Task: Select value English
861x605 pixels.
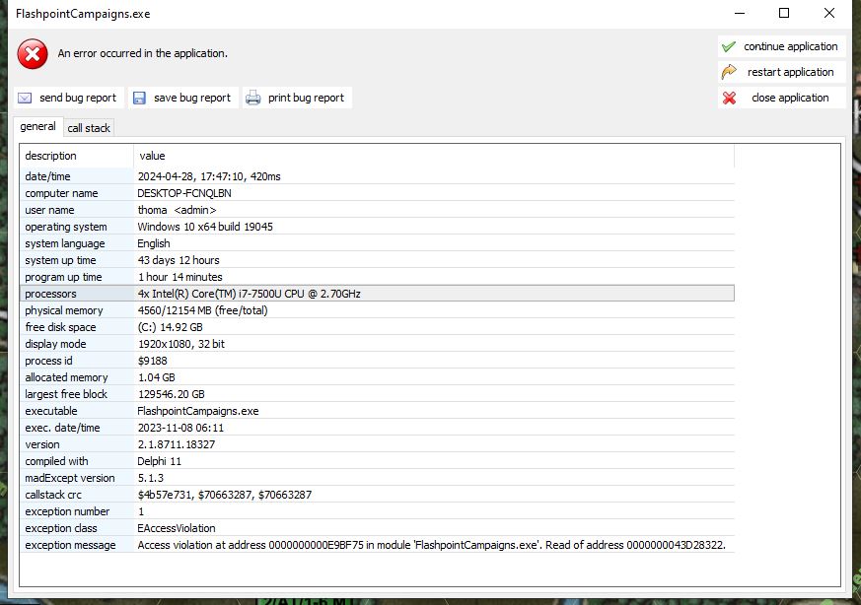Action: (154, 243)
